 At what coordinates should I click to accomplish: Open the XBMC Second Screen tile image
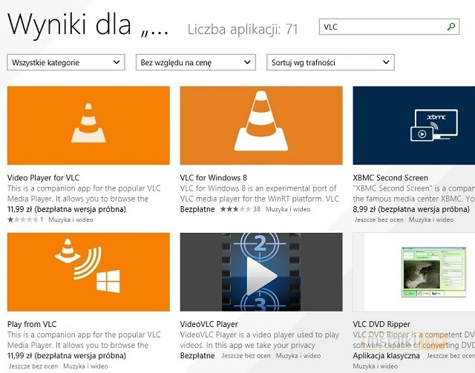click(x=414, y=125)
